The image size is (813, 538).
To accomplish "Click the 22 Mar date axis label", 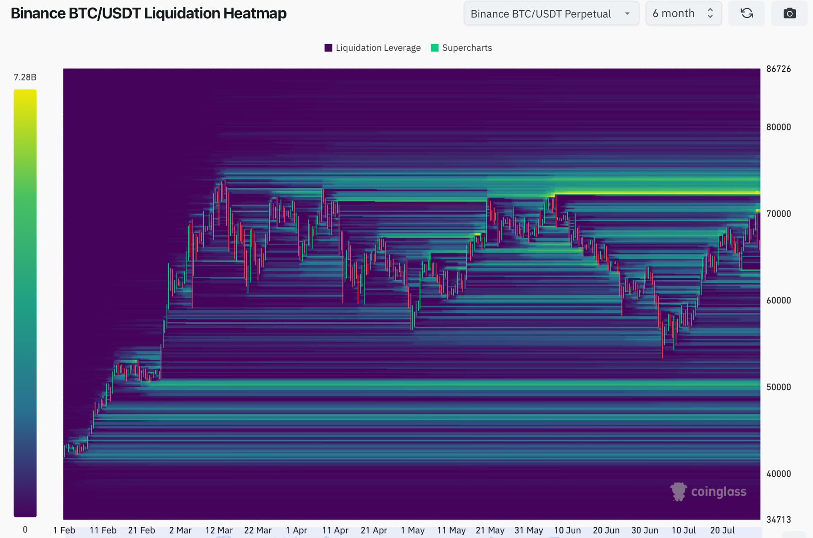I will click(x=258, y=530).
